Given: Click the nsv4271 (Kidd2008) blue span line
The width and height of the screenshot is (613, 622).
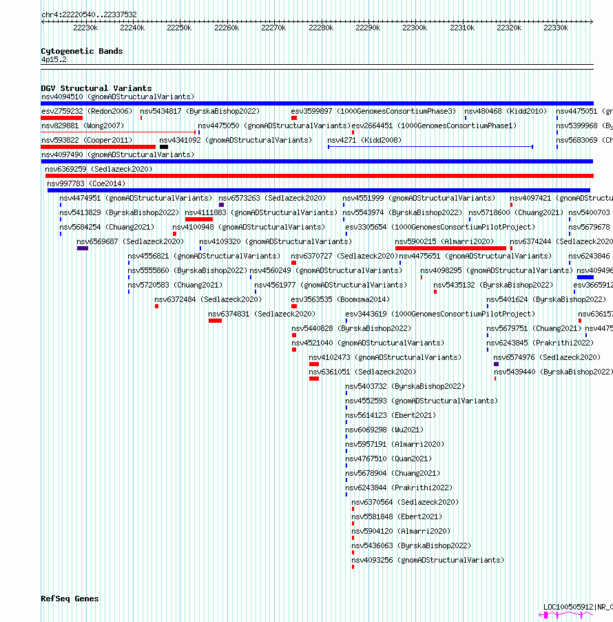Looking at the screenshot, I should [430, 147].
